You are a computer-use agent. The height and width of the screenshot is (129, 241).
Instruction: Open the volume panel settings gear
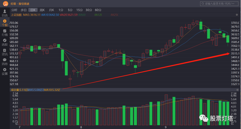pyautogui.click(x=237, y=90)
